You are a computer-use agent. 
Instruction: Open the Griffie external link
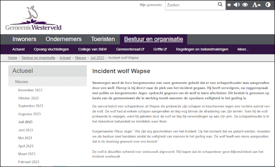pyautogui.click(x=160, y=49)
